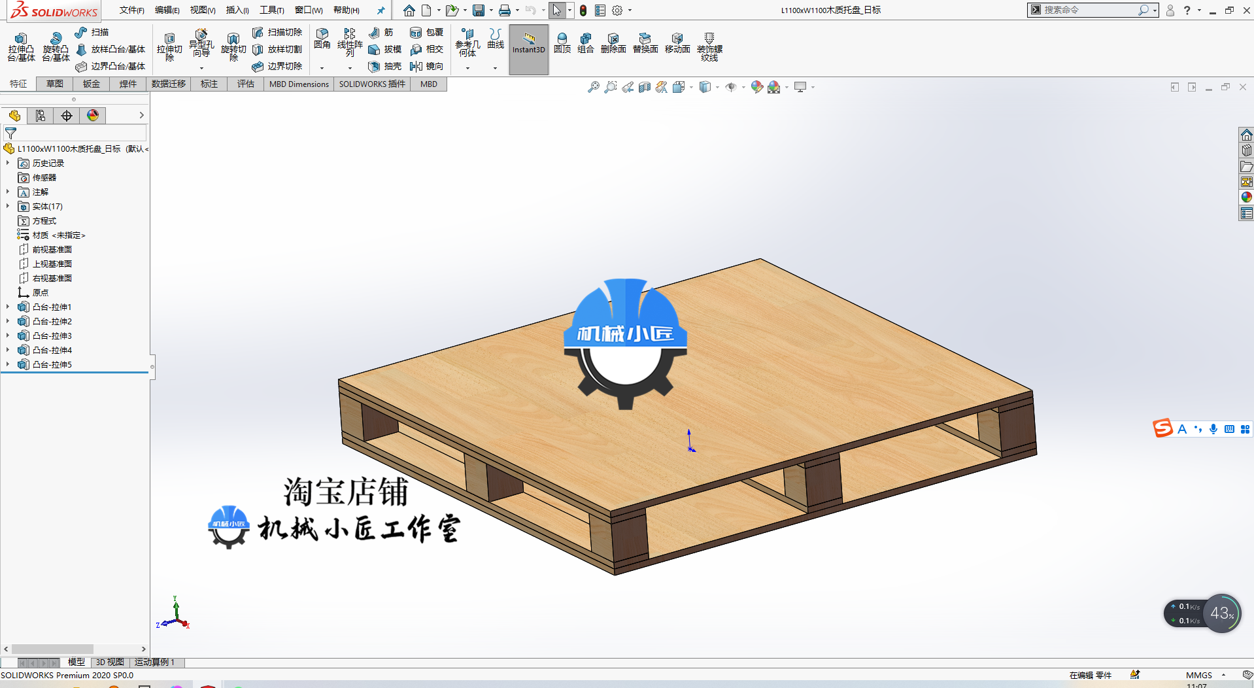Select the Linear Pattern (线性阵列) tool
Viewport: 1254px width, 688px height.
click(350, 43)
